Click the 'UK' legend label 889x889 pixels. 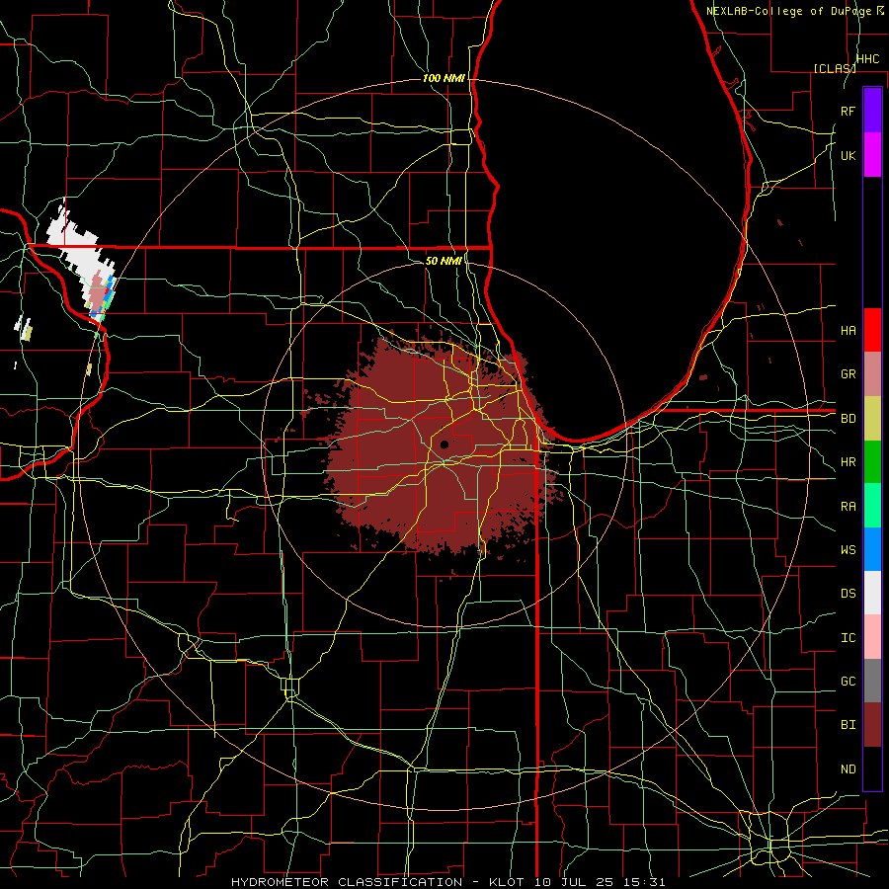point(848,155)
